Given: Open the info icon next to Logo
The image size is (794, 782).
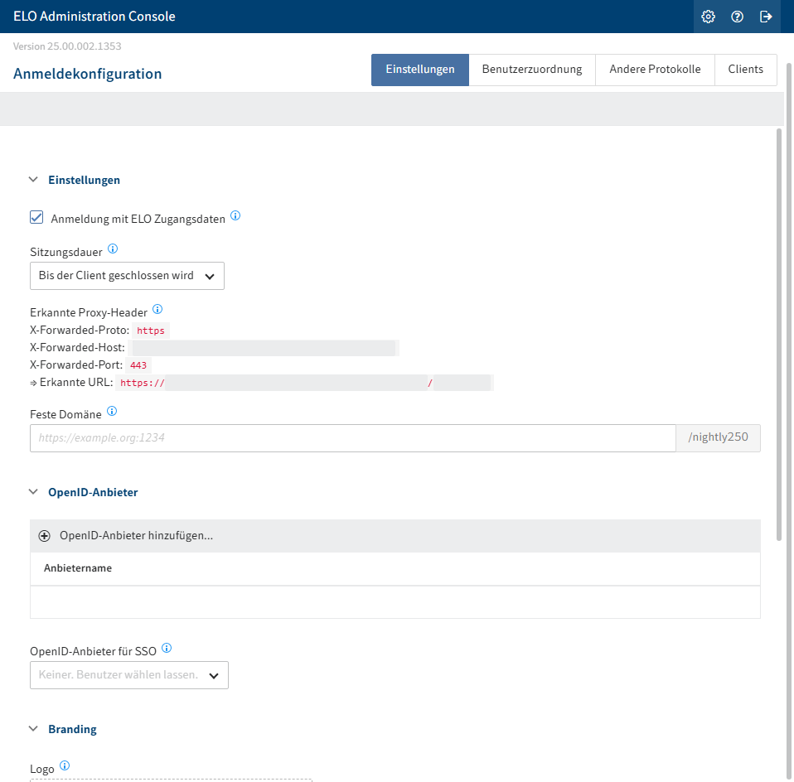Looking at the screenshot, I should 65,765.
